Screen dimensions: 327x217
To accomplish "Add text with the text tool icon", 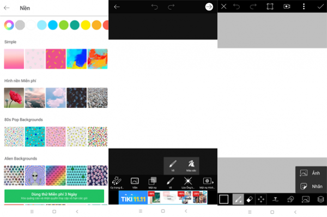I will [x=275, y=199].
